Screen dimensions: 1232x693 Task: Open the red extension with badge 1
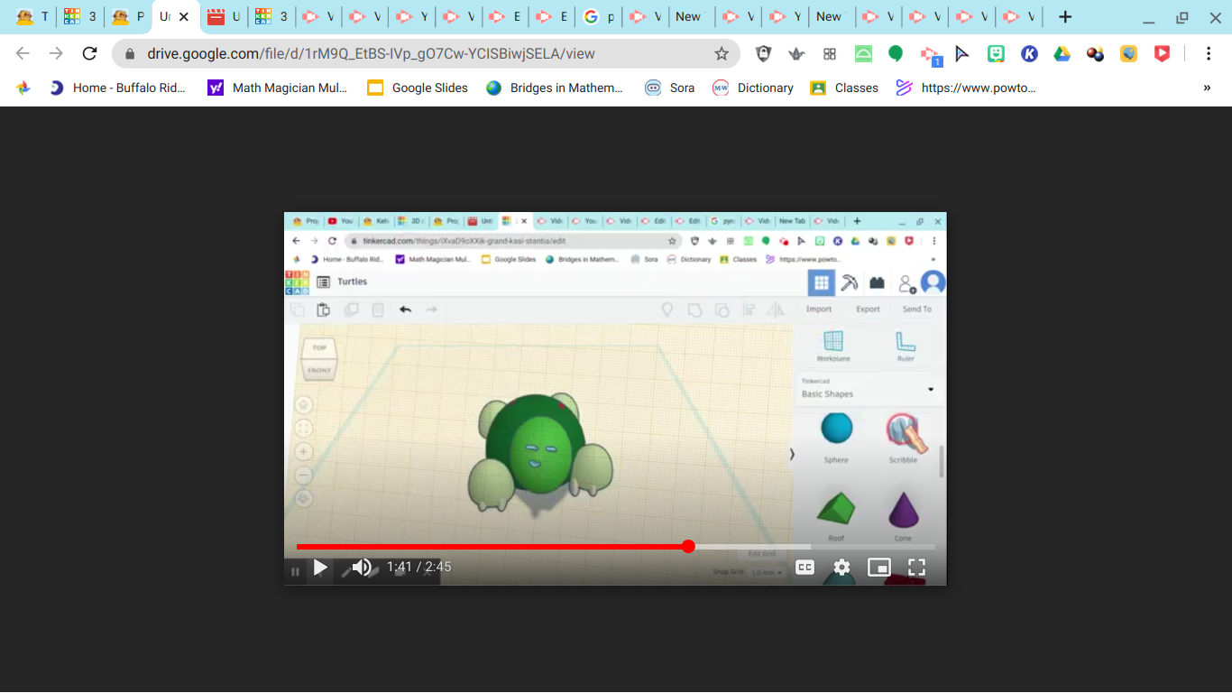[930, 55]
